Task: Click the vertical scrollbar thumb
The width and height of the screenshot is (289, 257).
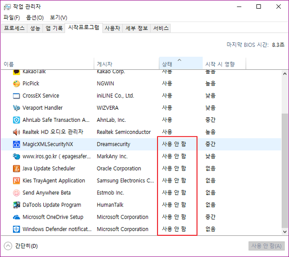Action: [x=285, y=171]
